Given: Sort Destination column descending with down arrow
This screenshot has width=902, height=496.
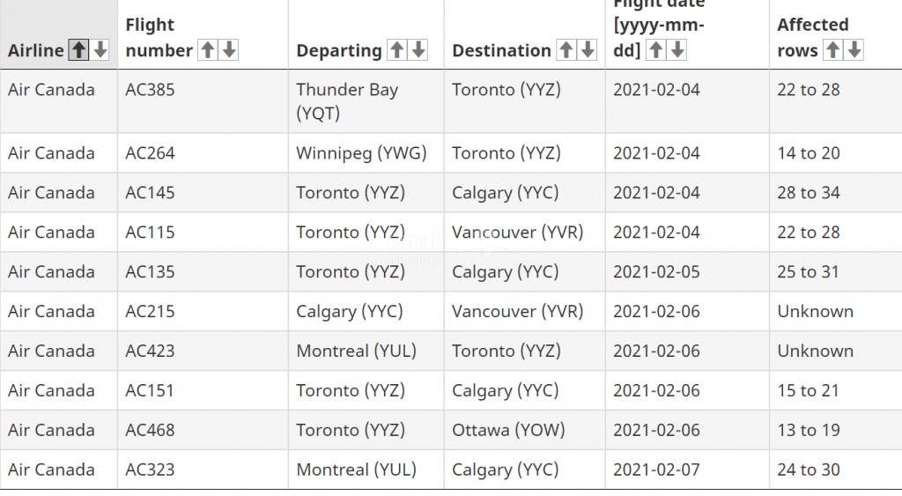Looking at the screenshot, I should pyautogui.click(x=588, y=50).
